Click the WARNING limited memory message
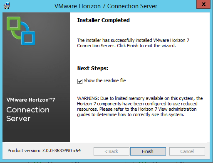The width and height of the screenshot is (213, 163). (x=140, y=107)
